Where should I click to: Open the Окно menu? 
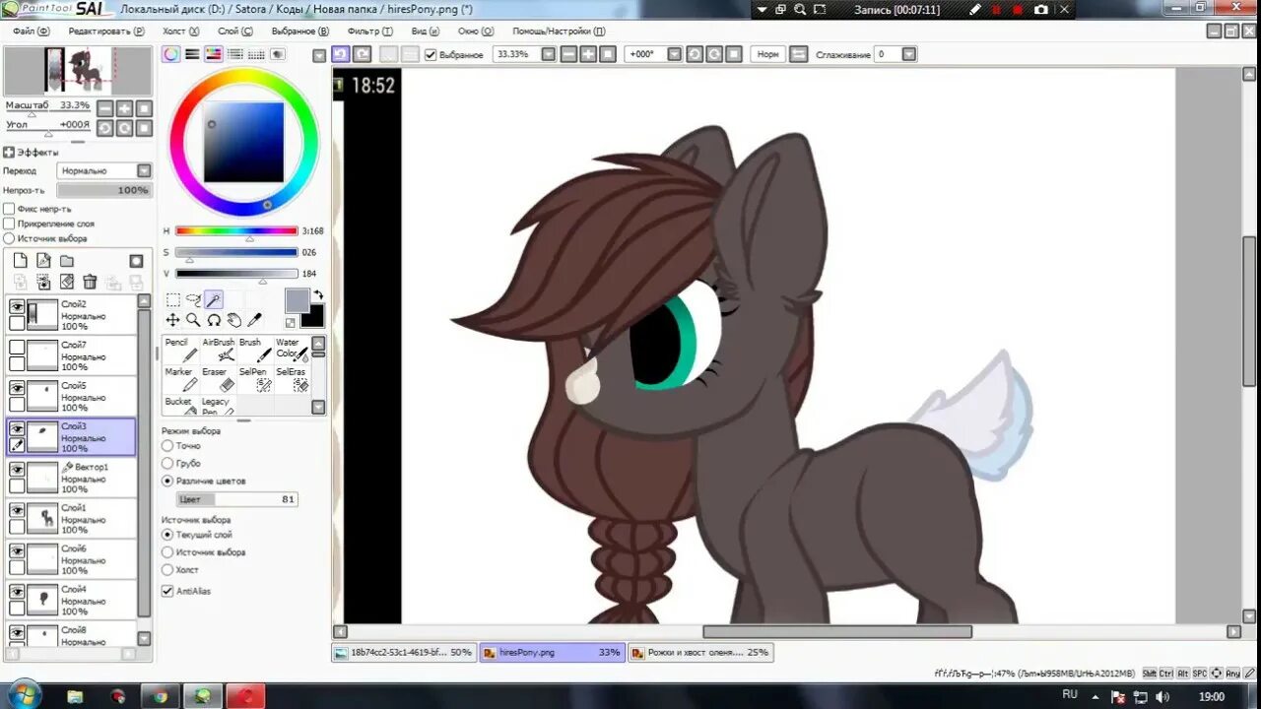[x=474, y=31]
